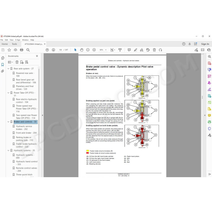Switch to the Tools tab
212x212 pixels.
[x=14, y=44]
